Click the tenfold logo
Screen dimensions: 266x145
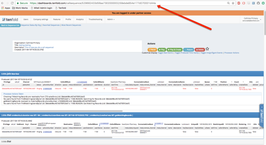coord(10,19)
